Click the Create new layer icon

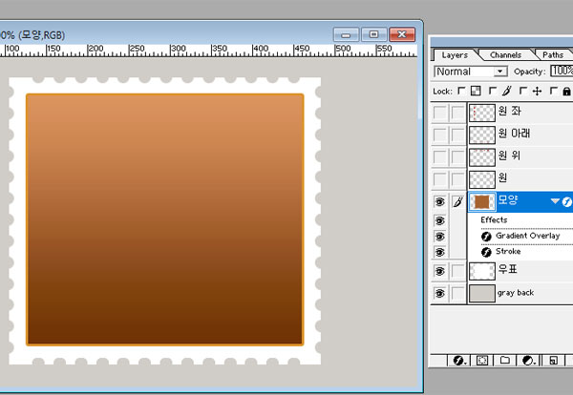coord(553,361)
